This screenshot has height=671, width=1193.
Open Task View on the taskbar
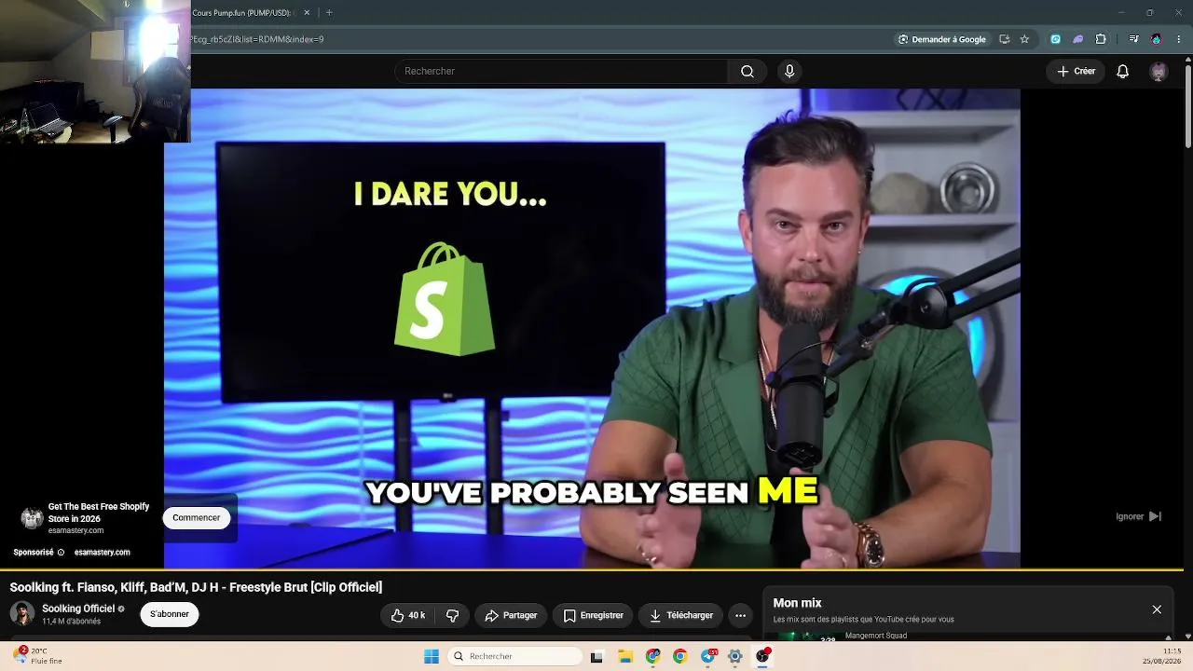click(x=596, y=656)
